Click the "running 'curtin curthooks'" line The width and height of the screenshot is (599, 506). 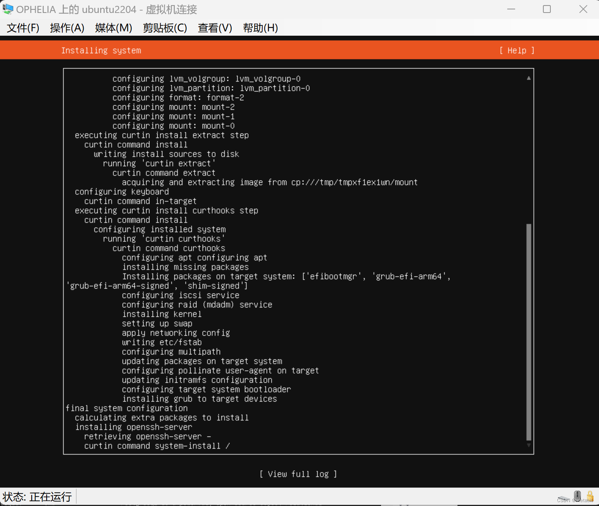coord(164,239)
